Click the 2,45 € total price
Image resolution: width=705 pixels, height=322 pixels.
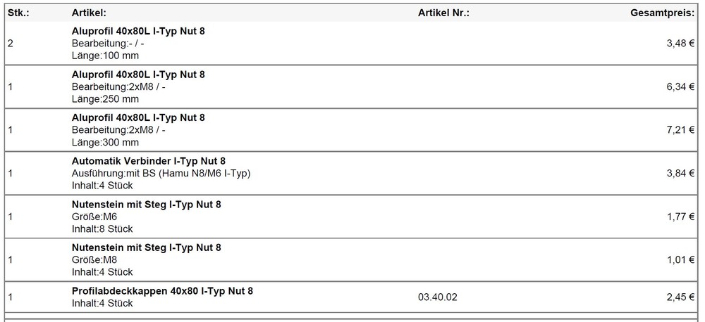coord(680,297)
